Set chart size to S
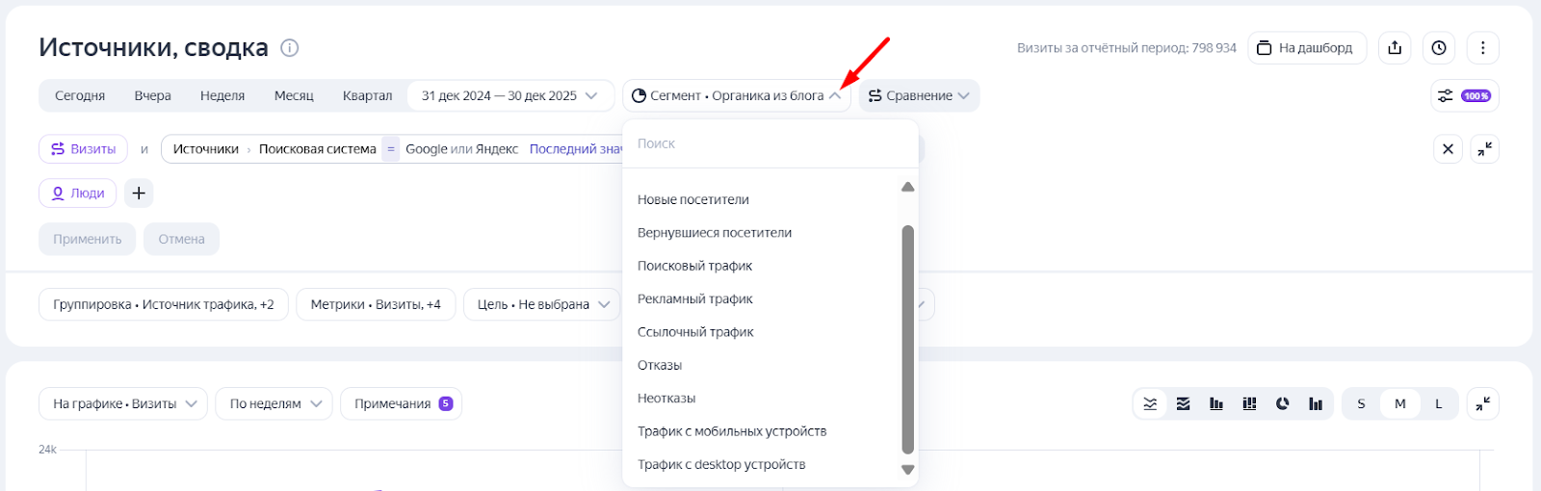Image resolution: width=1541 pixels, height=491 pixels. pyautogui.click(x=1361, y=403)
